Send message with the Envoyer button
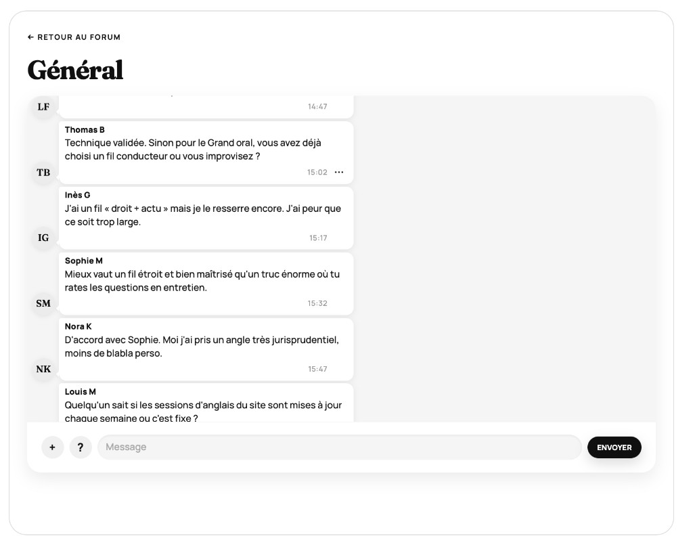 tap(614, 447)
